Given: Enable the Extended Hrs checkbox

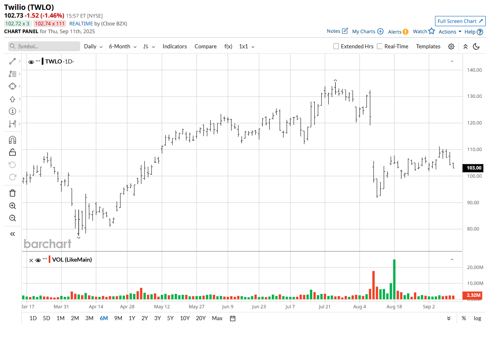Looking at the screenshot, I should tap(336, 47).
